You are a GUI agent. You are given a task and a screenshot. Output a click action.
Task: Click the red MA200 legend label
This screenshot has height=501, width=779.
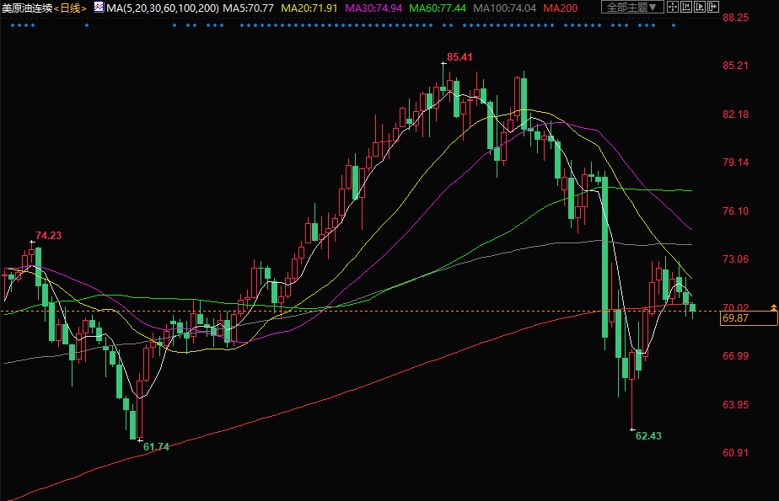561,8
